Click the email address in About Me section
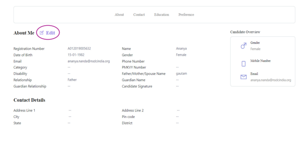This screenshot has width=301, height=155. tap(89, 61)
